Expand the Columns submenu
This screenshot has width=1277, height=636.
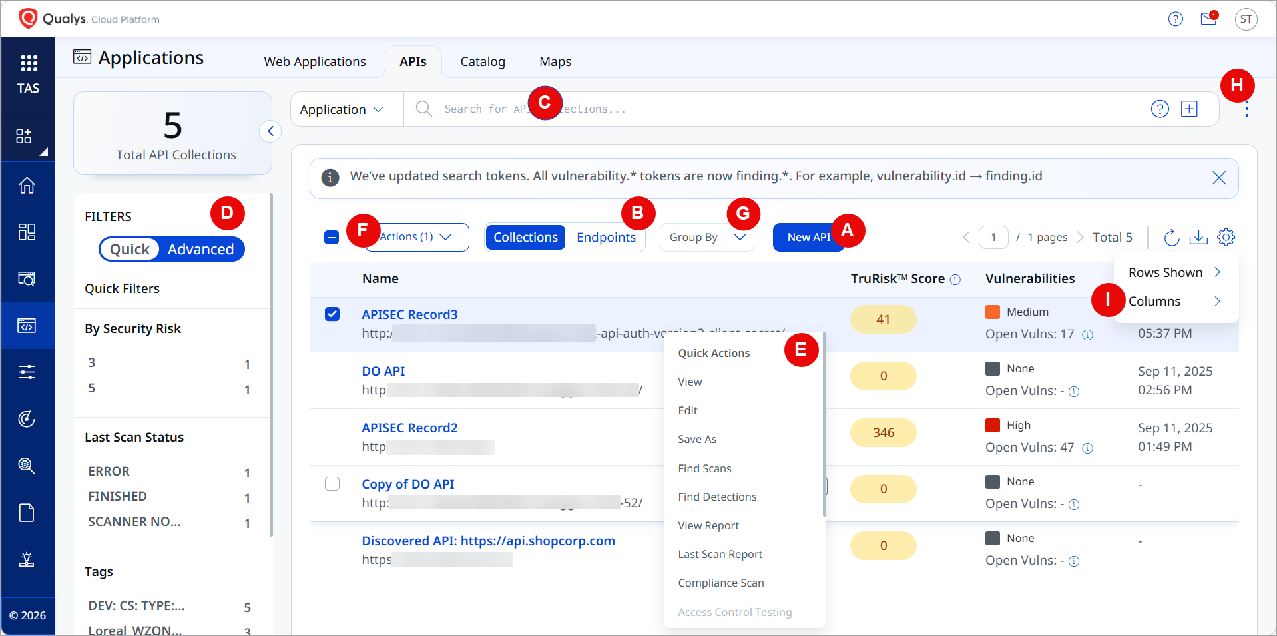pos(1175,301)
